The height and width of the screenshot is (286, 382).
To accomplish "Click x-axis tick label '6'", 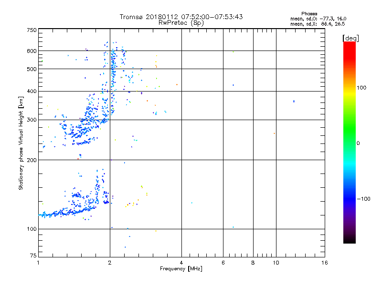I will 223,263.
